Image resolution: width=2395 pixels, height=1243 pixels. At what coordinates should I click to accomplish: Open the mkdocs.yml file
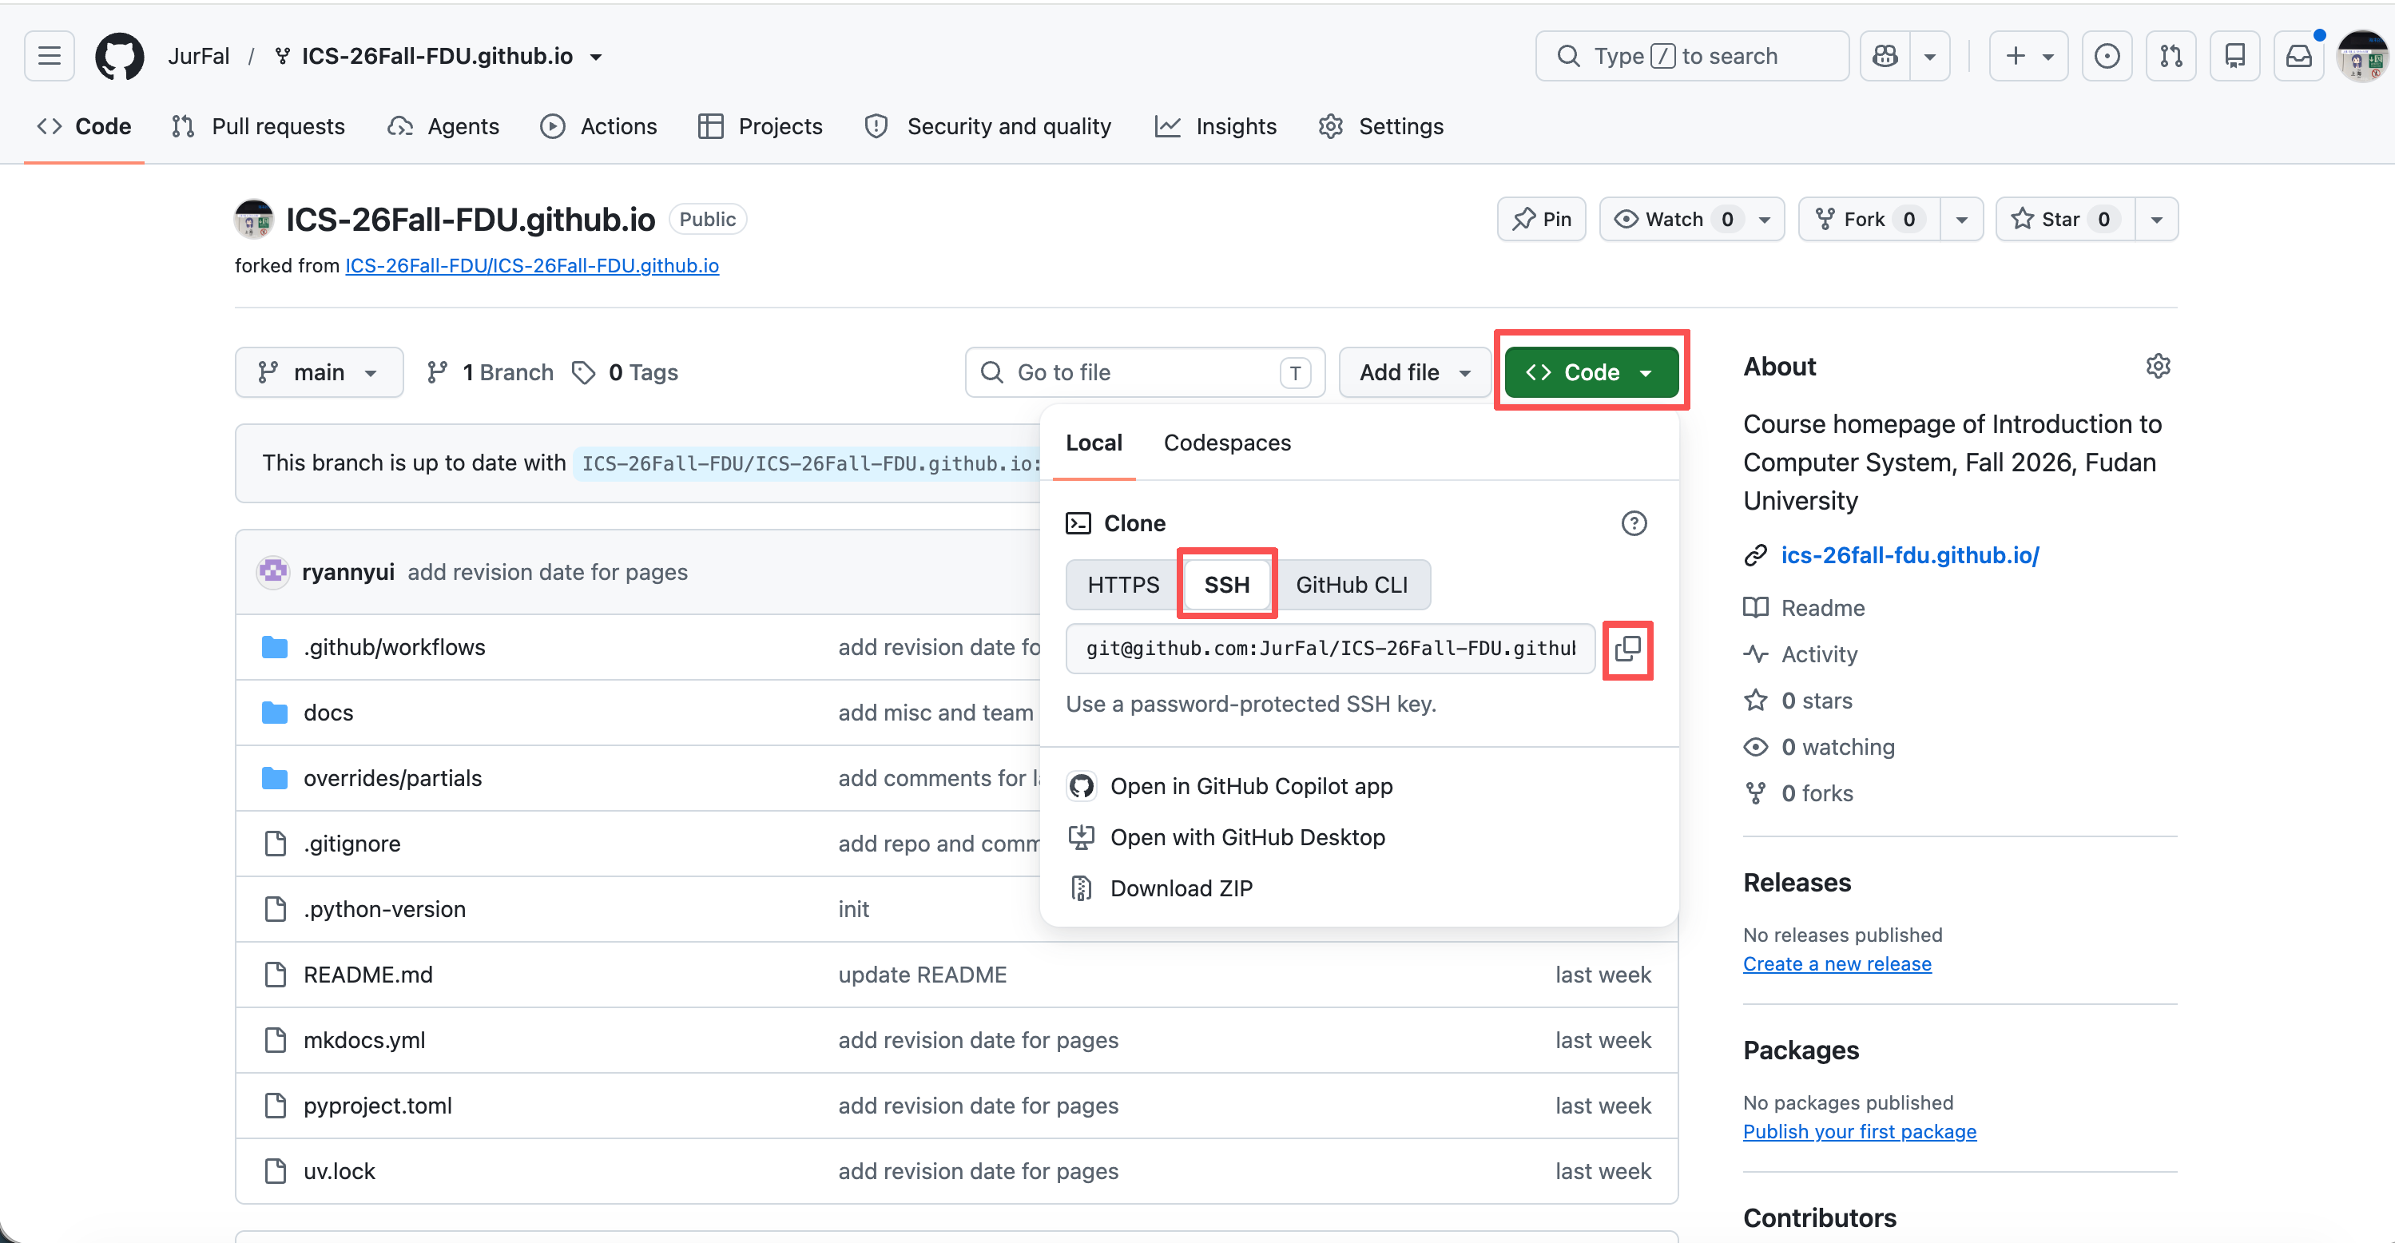(x=364, y=1040)
